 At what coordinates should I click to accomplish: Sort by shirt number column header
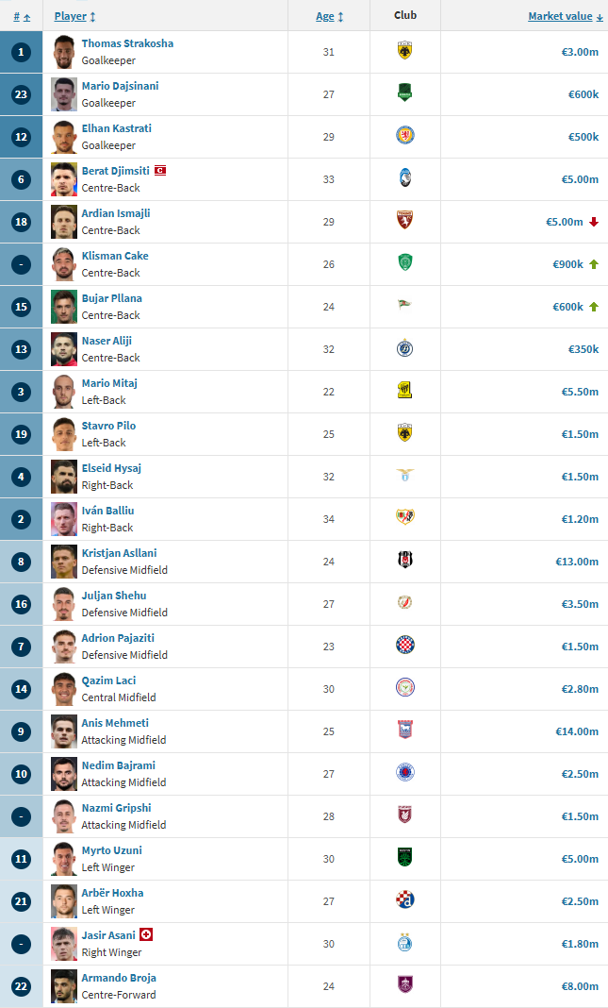[22, 17]
